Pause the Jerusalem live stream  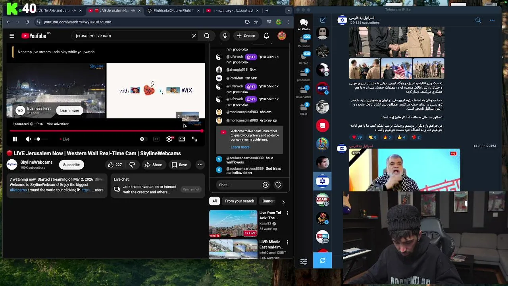click(15, 139)
